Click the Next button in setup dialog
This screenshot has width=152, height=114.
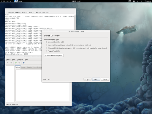pyautogui.click(x=96, y=79)
